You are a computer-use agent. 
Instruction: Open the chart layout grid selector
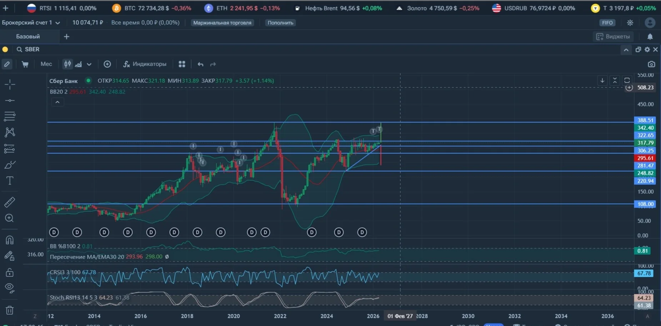click(x=182, y=64)
